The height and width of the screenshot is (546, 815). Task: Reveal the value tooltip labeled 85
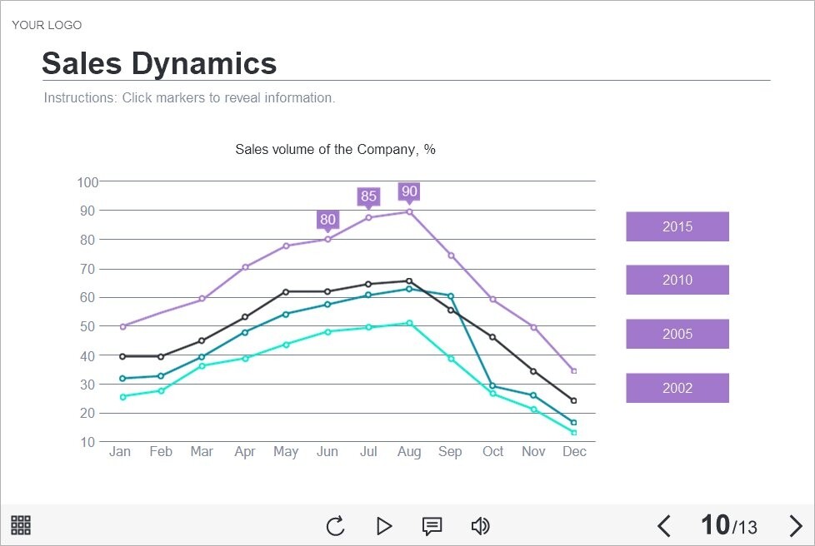(x=367, y=196)
